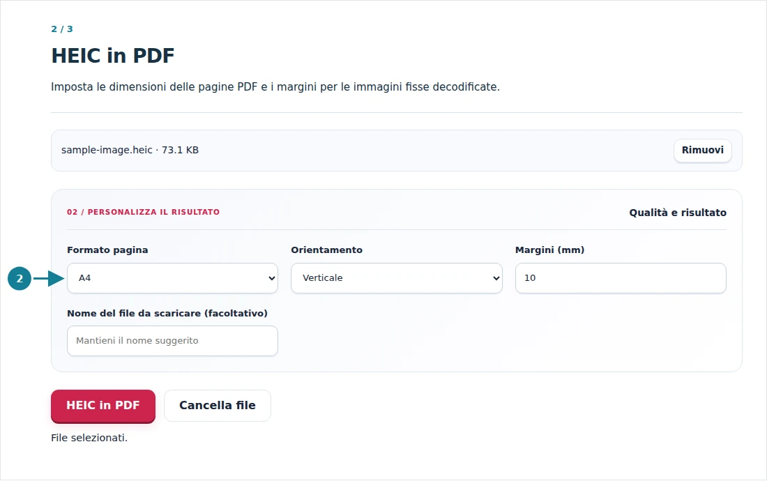767x481 pixels.
Task: Click the 2 / 3 step indicator
Action: 62,29
